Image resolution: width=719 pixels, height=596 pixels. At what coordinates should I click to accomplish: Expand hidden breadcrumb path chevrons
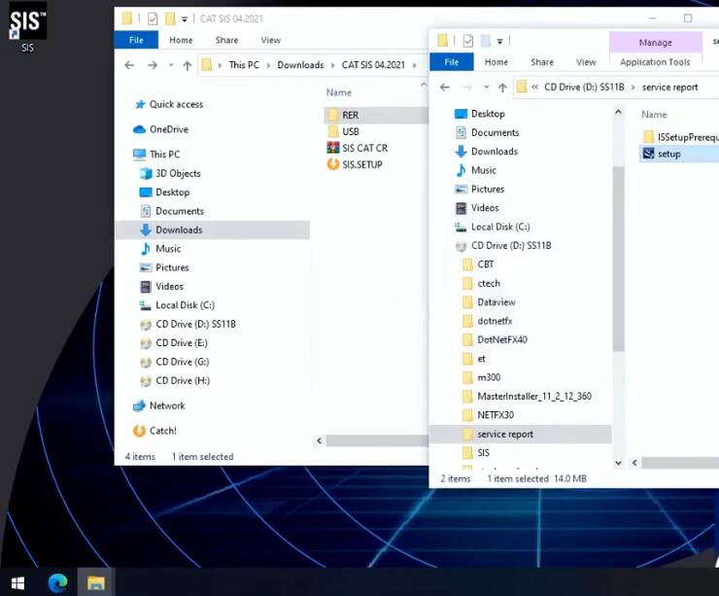[534, 87]
